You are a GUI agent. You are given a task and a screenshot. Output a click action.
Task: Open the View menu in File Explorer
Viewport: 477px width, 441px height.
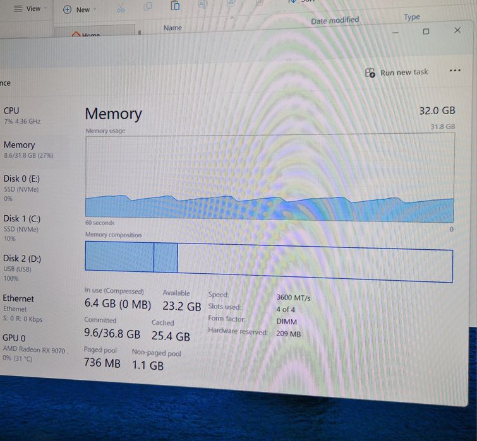point(30,8)
